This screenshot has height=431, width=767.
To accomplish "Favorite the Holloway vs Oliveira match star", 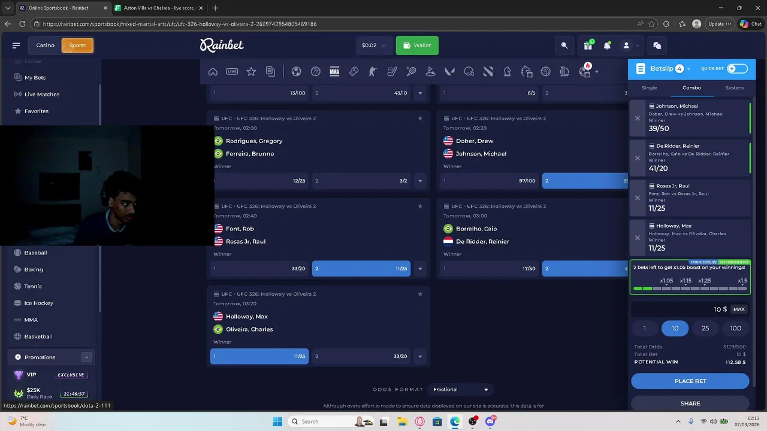I will (420, 295).
